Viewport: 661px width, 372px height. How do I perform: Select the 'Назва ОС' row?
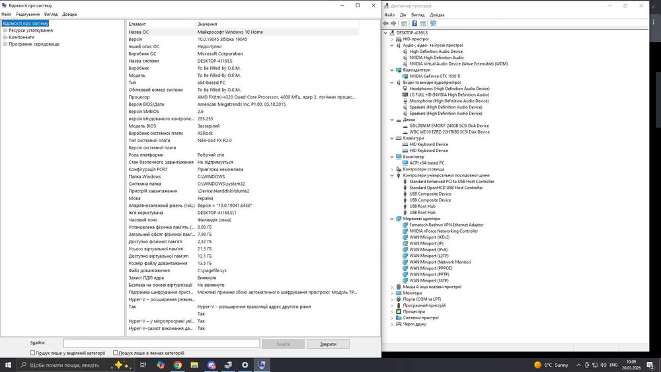[243, 32]
